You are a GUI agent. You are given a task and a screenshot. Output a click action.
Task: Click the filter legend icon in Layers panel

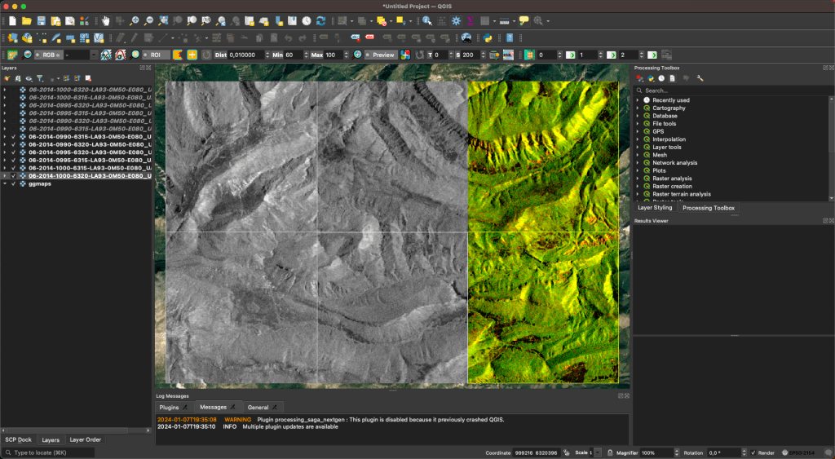39,78
